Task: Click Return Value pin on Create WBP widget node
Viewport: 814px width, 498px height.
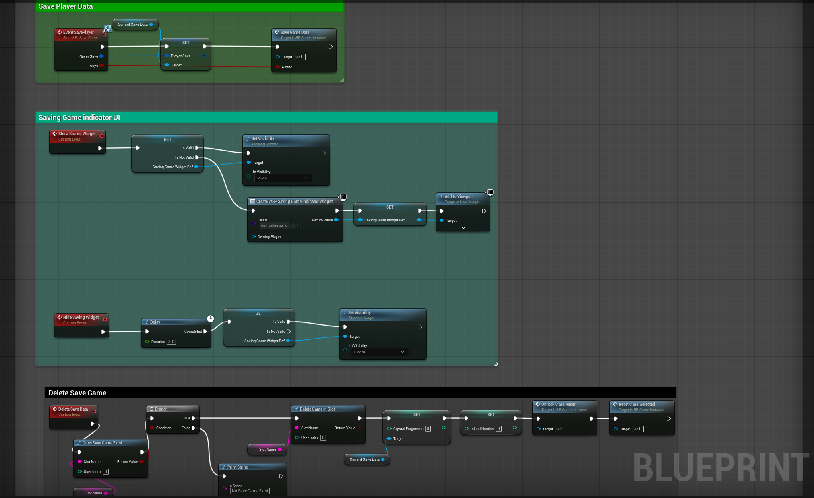Action: [336, 220]
